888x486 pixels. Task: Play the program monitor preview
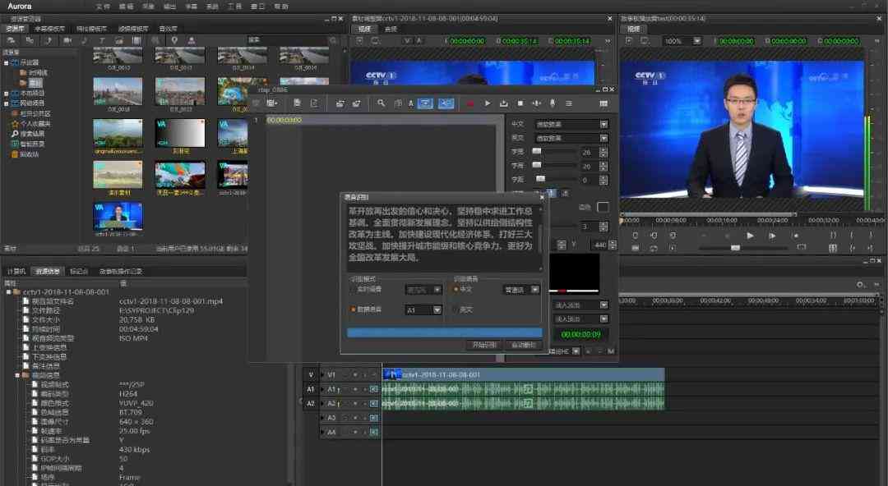750,236
